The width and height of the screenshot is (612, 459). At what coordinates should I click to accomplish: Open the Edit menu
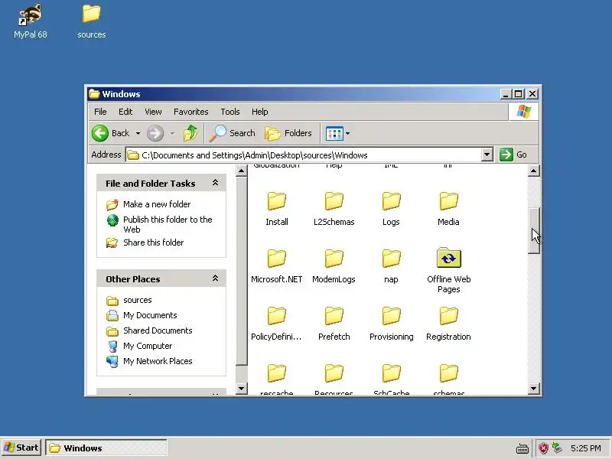125,112
